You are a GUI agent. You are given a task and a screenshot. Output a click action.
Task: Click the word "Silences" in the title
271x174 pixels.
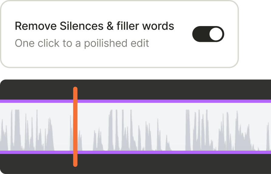click(77, 26)
